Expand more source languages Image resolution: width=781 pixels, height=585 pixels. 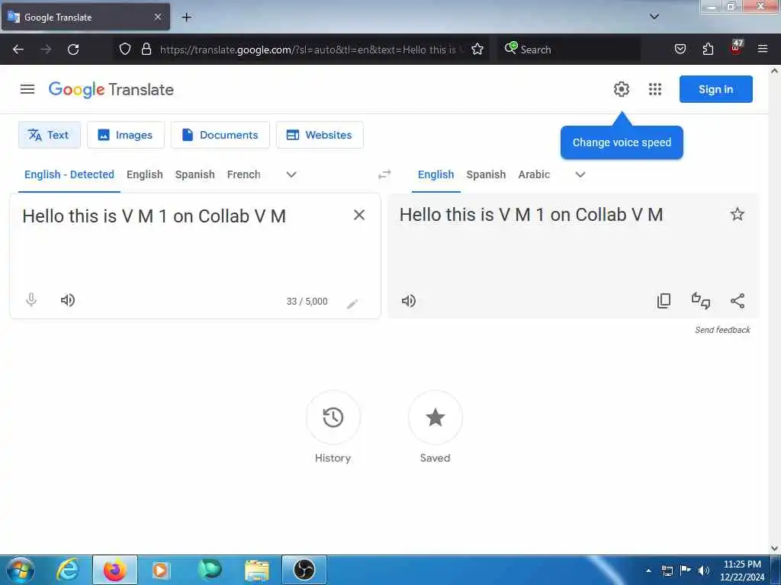(x=291, y=174)
